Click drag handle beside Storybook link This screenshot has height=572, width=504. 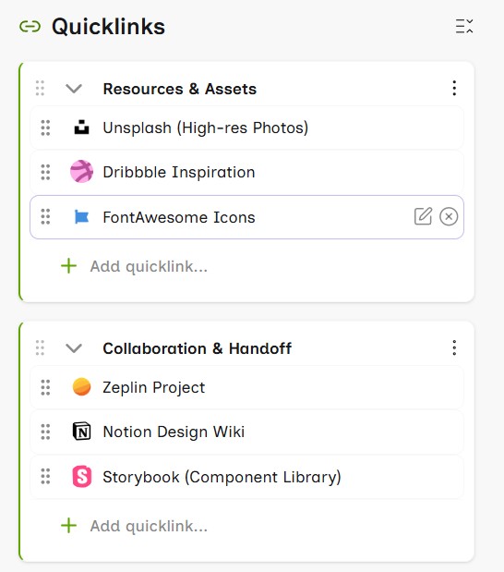45,477
